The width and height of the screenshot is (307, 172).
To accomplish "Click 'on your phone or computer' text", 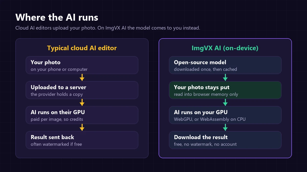I will [59, 69].
